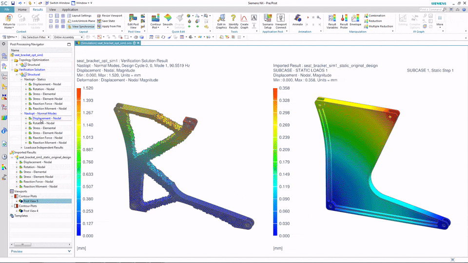Select Reaction Moment - Nodal under Imported Results
The image size is (468, 263).
pos(40,187)
